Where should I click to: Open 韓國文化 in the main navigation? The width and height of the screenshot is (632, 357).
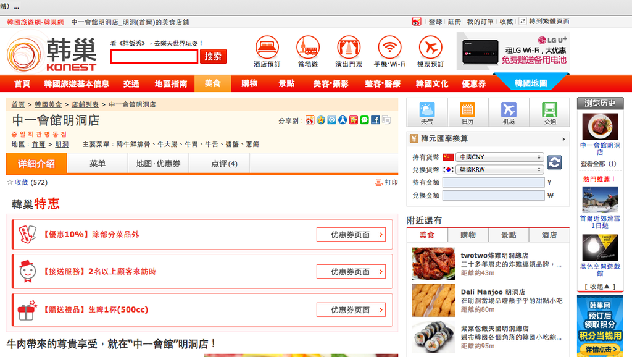pos(432,83)
